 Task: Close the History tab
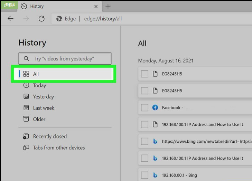tap(96, 7)
